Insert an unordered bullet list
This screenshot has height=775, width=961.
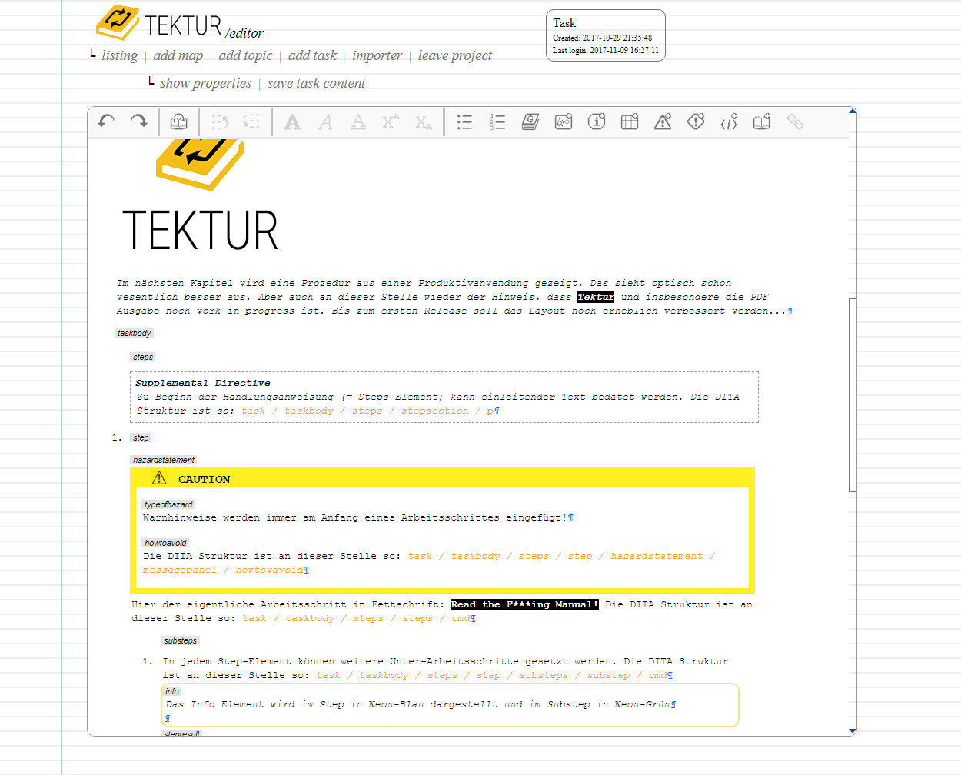click(464, 121)
